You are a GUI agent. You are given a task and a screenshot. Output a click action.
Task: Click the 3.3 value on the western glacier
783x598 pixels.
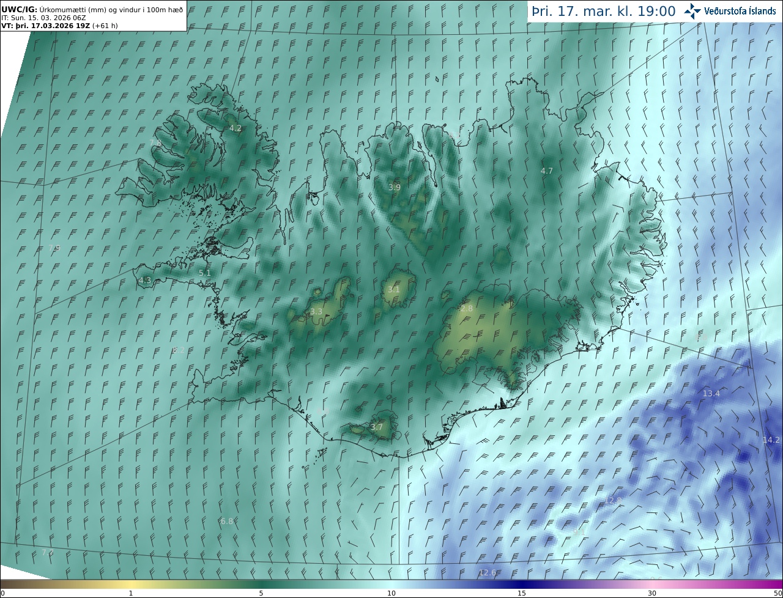point(316,312)
